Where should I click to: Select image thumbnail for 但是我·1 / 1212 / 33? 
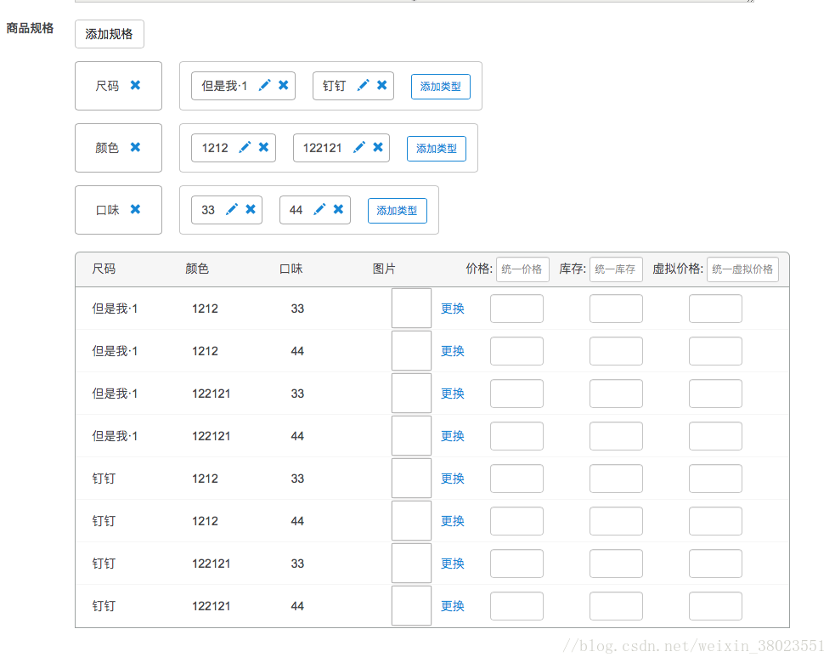(x=411, y=308)
